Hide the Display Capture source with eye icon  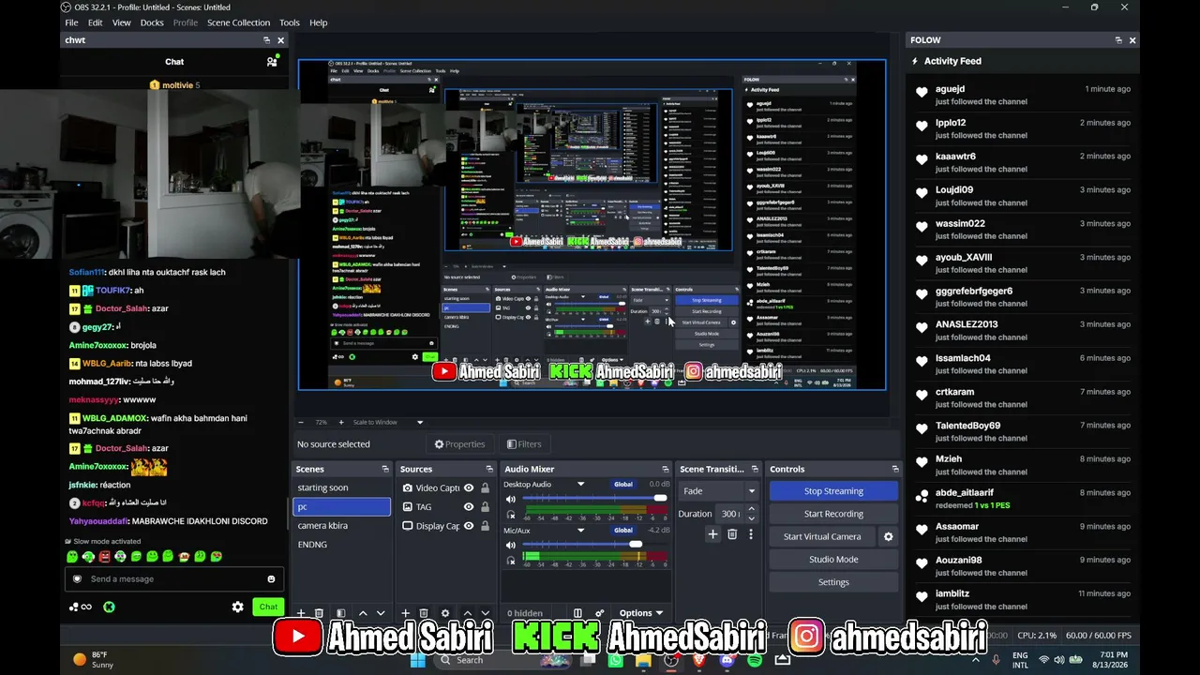[469, 526]
